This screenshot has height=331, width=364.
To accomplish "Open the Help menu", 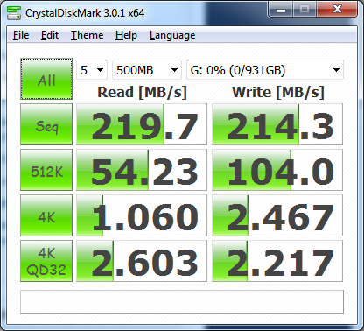I will 126,35.
